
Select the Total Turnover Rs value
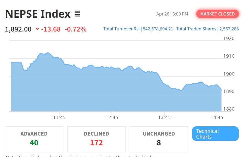coord(158,29)
